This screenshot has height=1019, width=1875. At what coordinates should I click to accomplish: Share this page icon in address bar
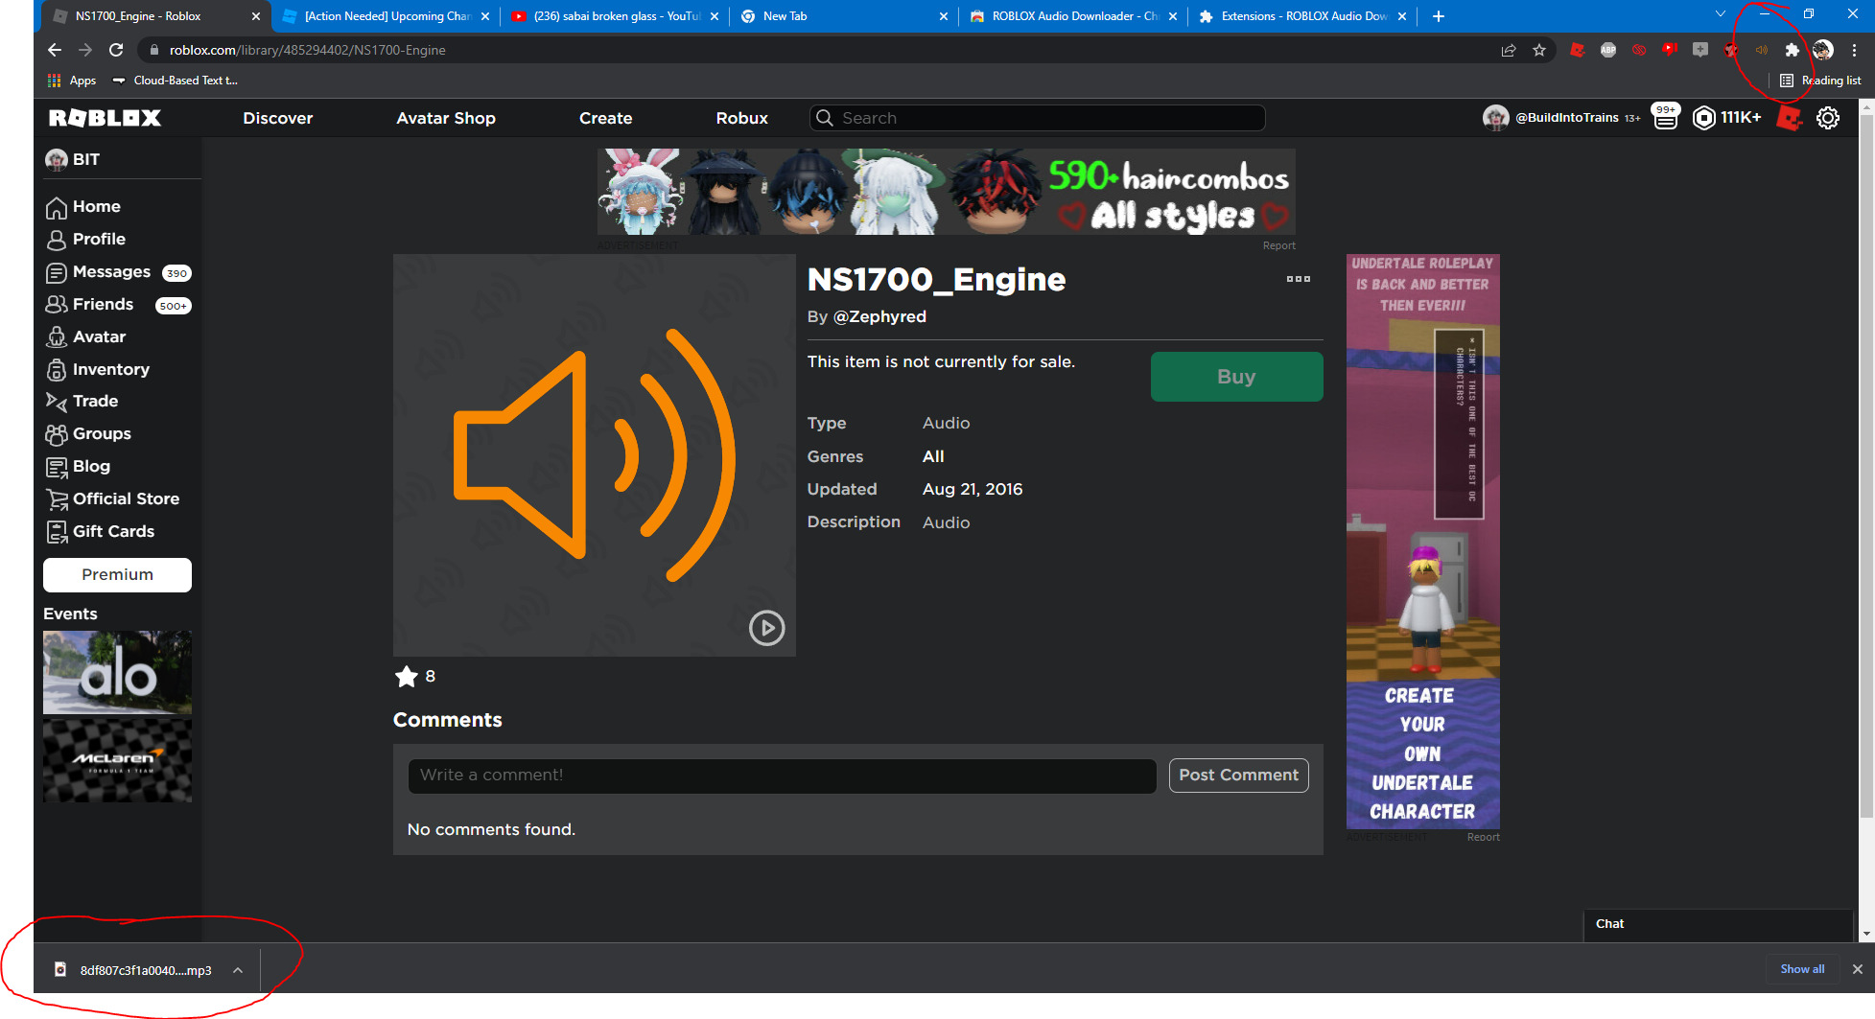1509,50
